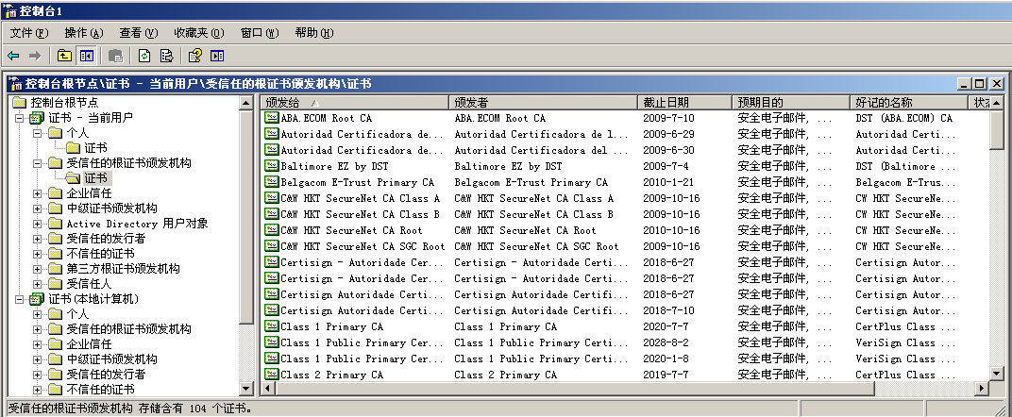Expand 个人 under 证书(本地计算机)
This screenshot has width=1012, height=417.
pyautogui.click(x=38, y=314)
